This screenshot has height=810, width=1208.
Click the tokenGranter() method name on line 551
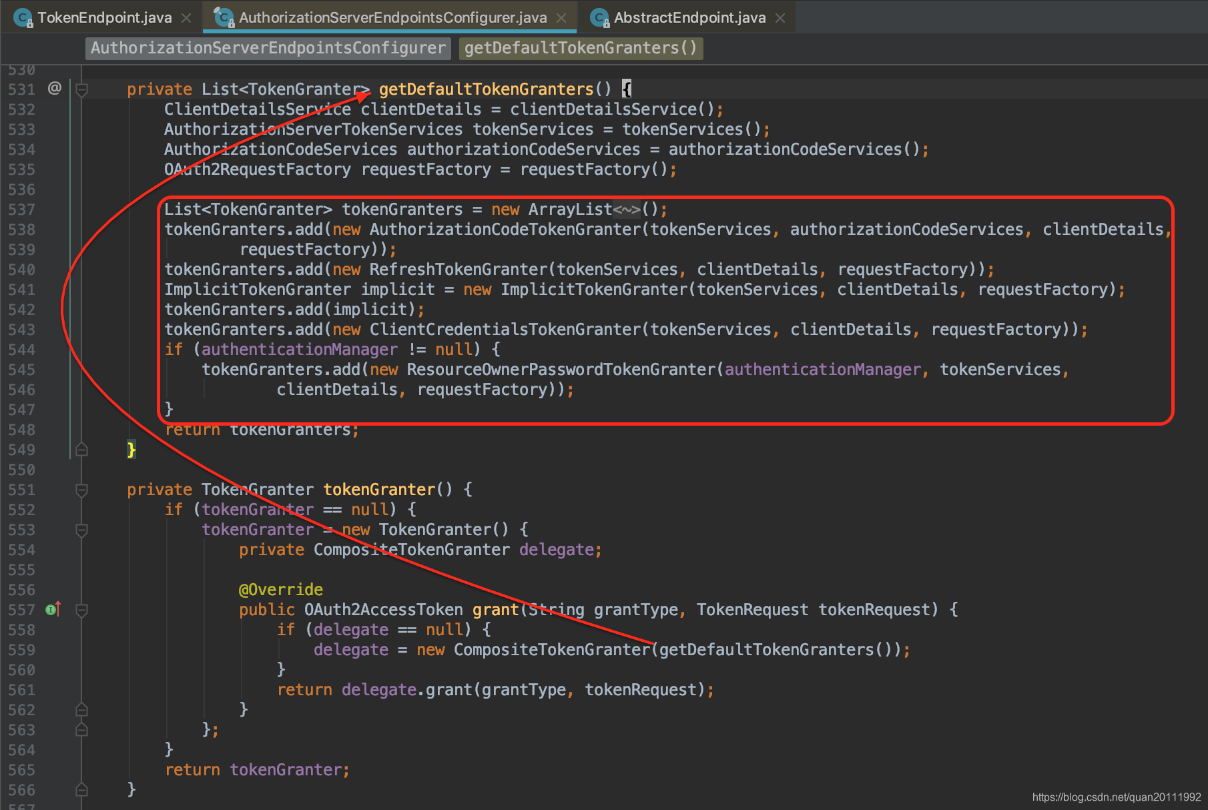tap(379, 490)
